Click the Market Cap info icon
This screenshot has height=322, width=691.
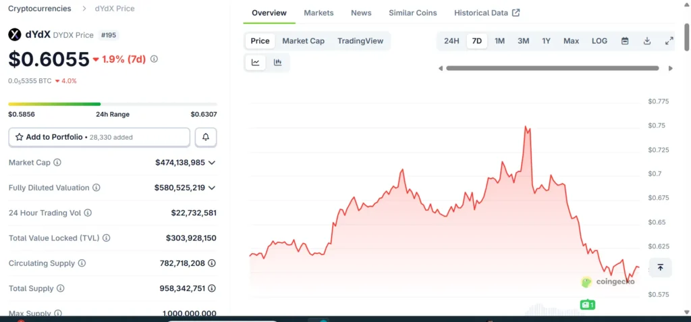tap(57, 162)
